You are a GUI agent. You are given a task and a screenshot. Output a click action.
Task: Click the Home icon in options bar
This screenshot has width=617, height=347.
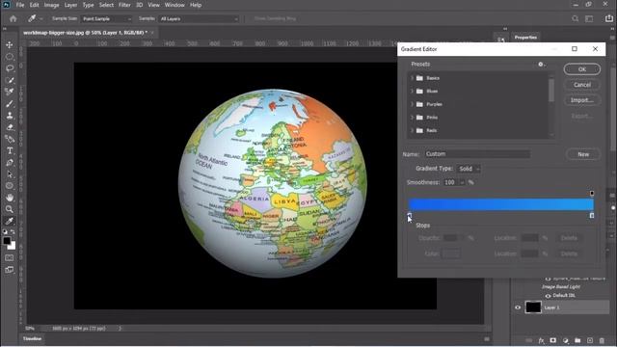click(13, 18)
